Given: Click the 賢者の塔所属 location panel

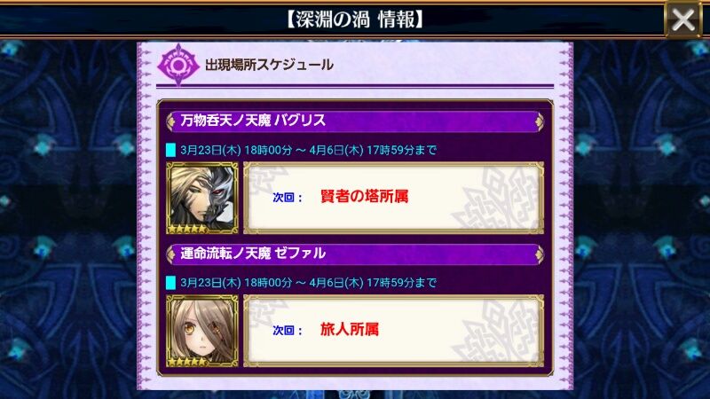Looking at the screenshot, I should tap(393, 198).
